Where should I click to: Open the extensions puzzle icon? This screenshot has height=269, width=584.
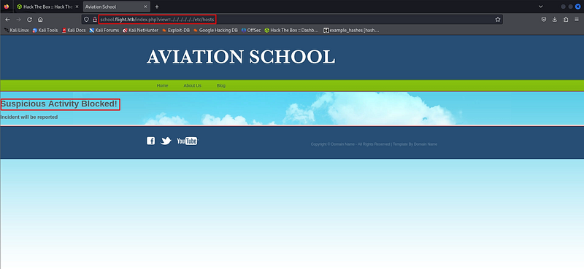(x=566, y=20)
